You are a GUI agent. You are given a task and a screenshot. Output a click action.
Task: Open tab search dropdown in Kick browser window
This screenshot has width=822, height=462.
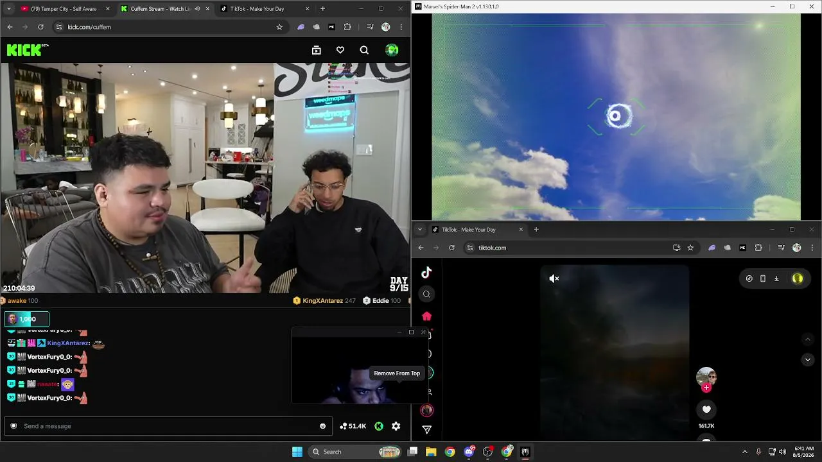click(x=8, y=9)
